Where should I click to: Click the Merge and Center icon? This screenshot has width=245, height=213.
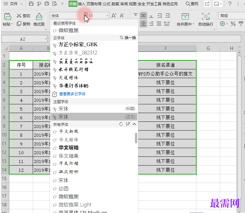[x=185, y=17]
